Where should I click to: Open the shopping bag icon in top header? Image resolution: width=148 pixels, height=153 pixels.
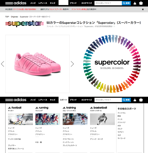pos(141,3)
